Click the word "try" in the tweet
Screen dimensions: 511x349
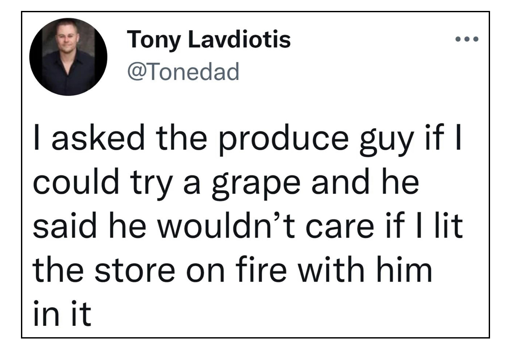[x=152, y=184]
